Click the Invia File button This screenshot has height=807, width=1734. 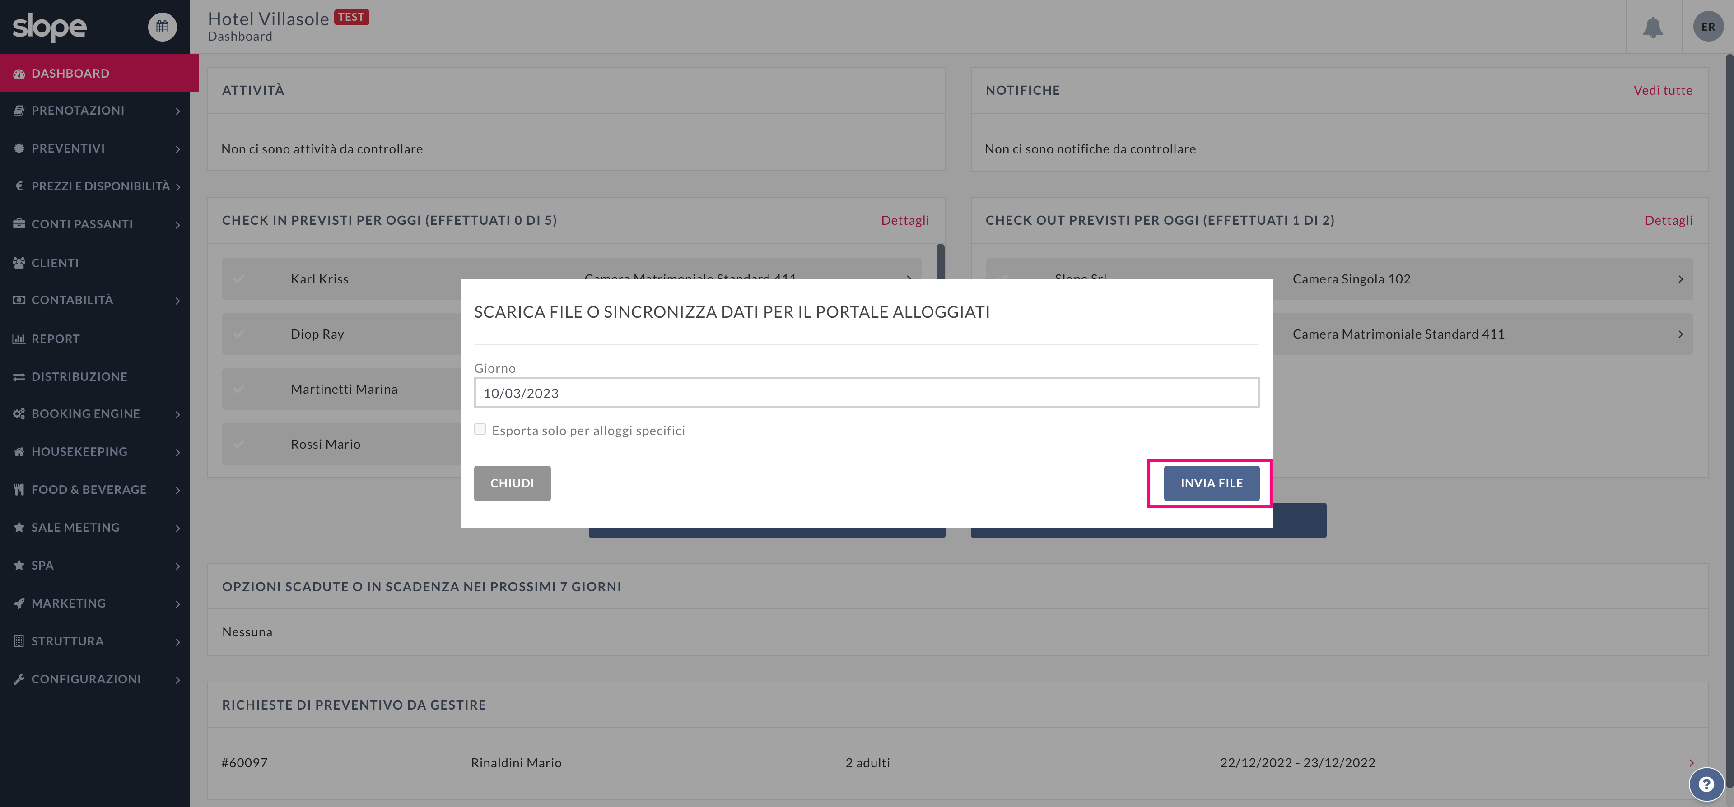pyautogui.click(x=1211, y=483)
